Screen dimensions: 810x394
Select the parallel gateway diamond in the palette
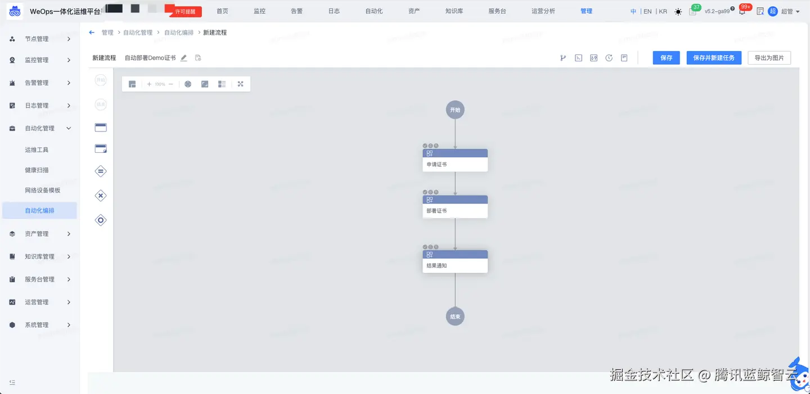(x=101, y=171)
